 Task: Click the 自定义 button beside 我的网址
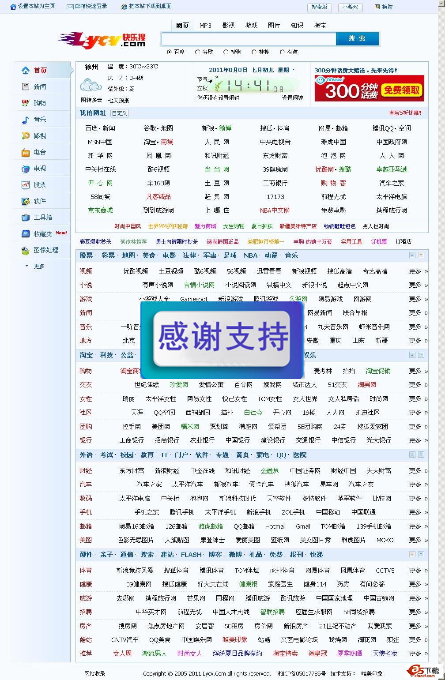(120, 113)
